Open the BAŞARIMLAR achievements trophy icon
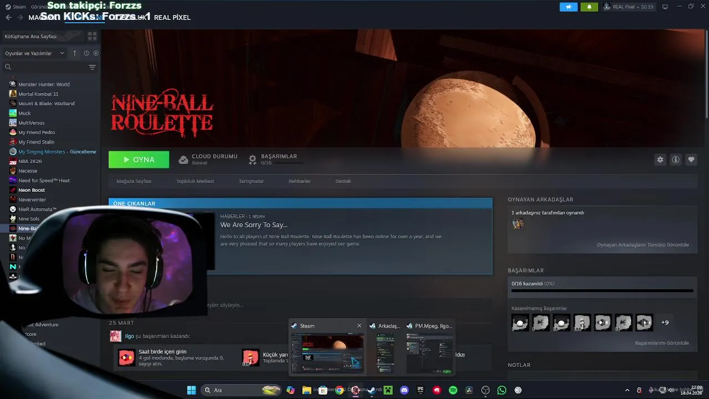 tap(253, 160)
